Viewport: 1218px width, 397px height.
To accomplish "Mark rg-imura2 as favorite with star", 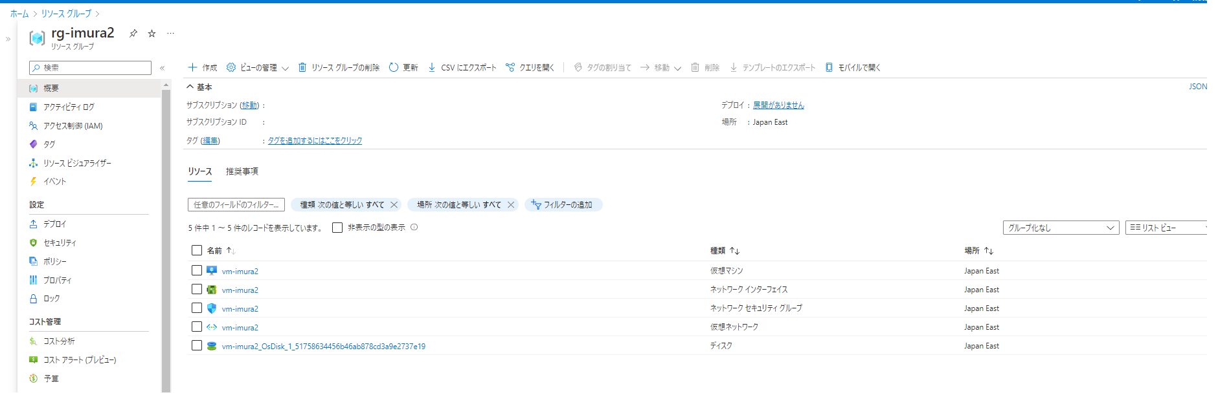I will 152,33.
